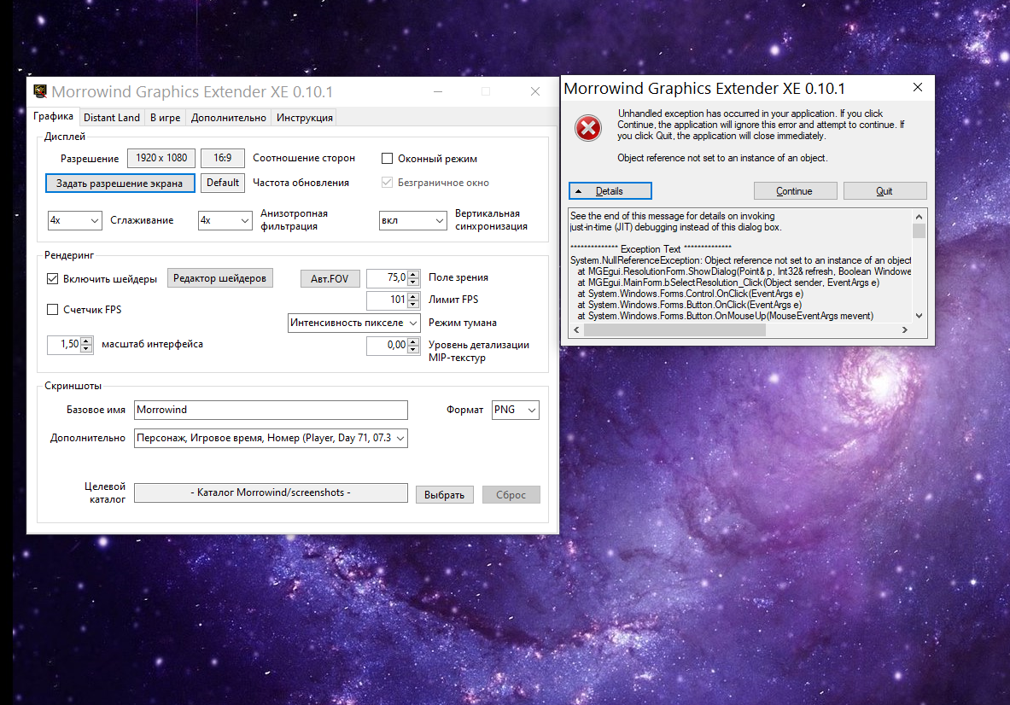Image resolution: width=1010 pixels, height=705 pixels.
Task: Click the System.NullReferenceException line in details
Action: (x=741, y=260)
